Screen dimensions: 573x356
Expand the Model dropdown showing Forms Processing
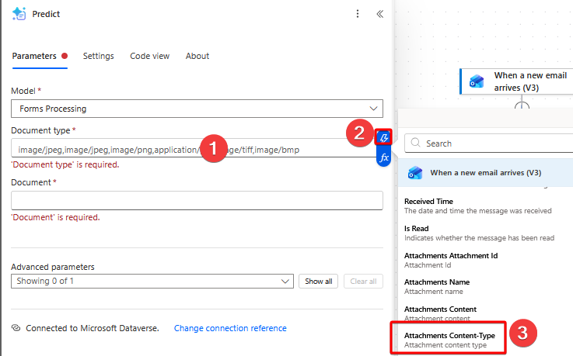click(x=197, y=109)
